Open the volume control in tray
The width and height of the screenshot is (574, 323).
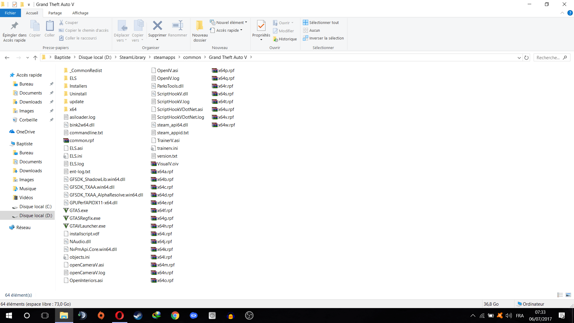(x=509, y=316)
